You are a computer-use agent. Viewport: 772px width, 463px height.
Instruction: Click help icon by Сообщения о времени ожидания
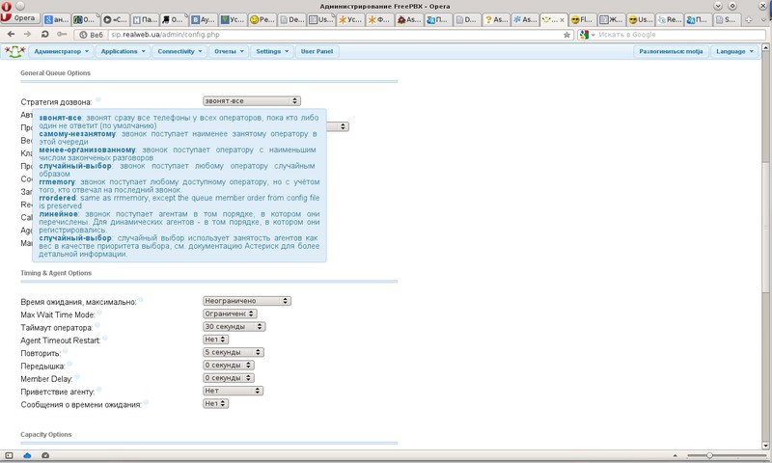tap(147, 402)
